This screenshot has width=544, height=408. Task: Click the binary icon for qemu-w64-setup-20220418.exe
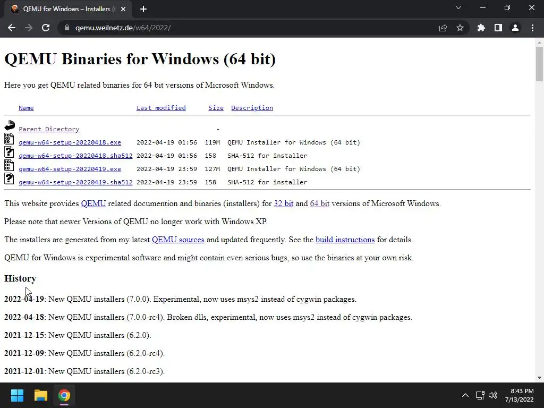coord(9,139)
